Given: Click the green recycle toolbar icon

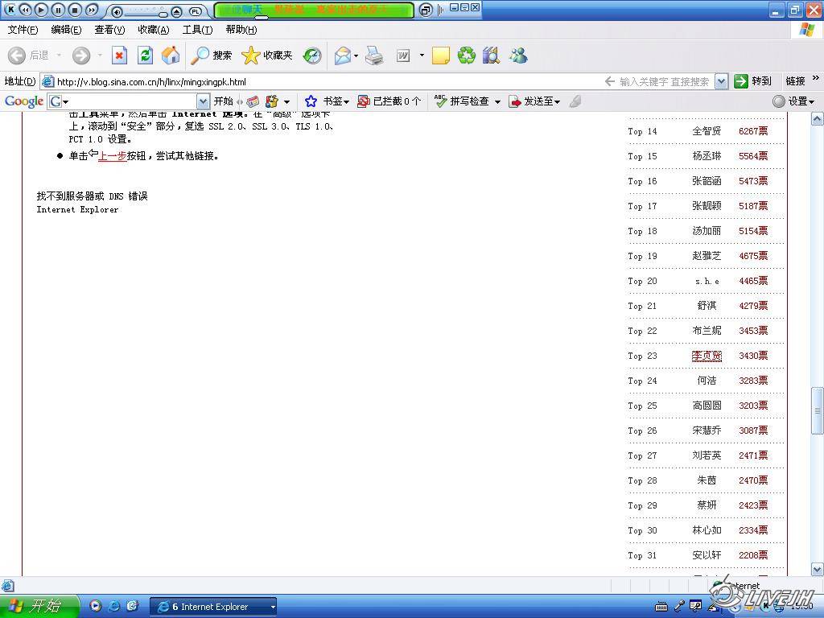Looking at the screenshot, I should click(467, 56).
